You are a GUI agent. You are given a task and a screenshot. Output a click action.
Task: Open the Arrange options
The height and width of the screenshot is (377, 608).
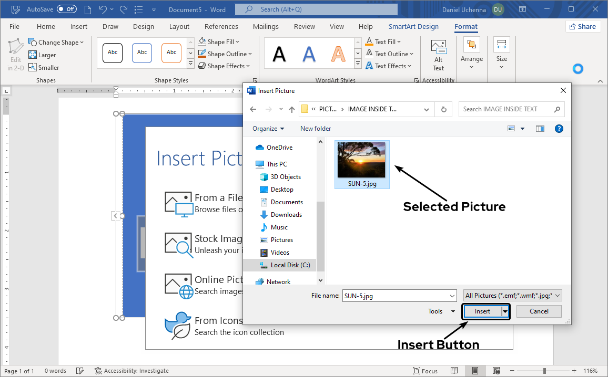(x=471, y=53)
